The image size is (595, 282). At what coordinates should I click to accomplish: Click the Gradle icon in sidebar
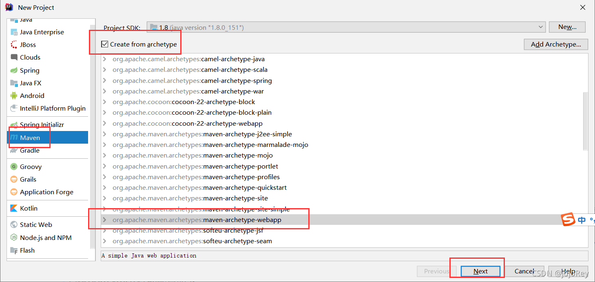tap(14, 151)
